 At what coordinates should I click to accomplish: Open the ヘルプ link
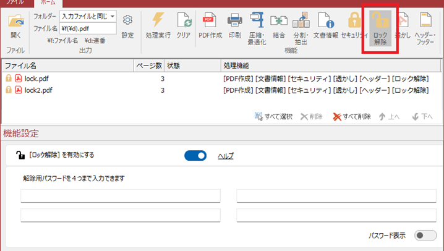coord(226,156)
